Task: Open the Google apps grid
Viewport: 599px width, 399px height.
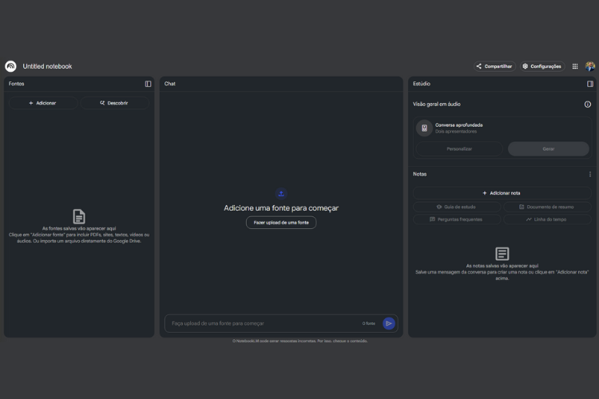Action: coord(575,66)
